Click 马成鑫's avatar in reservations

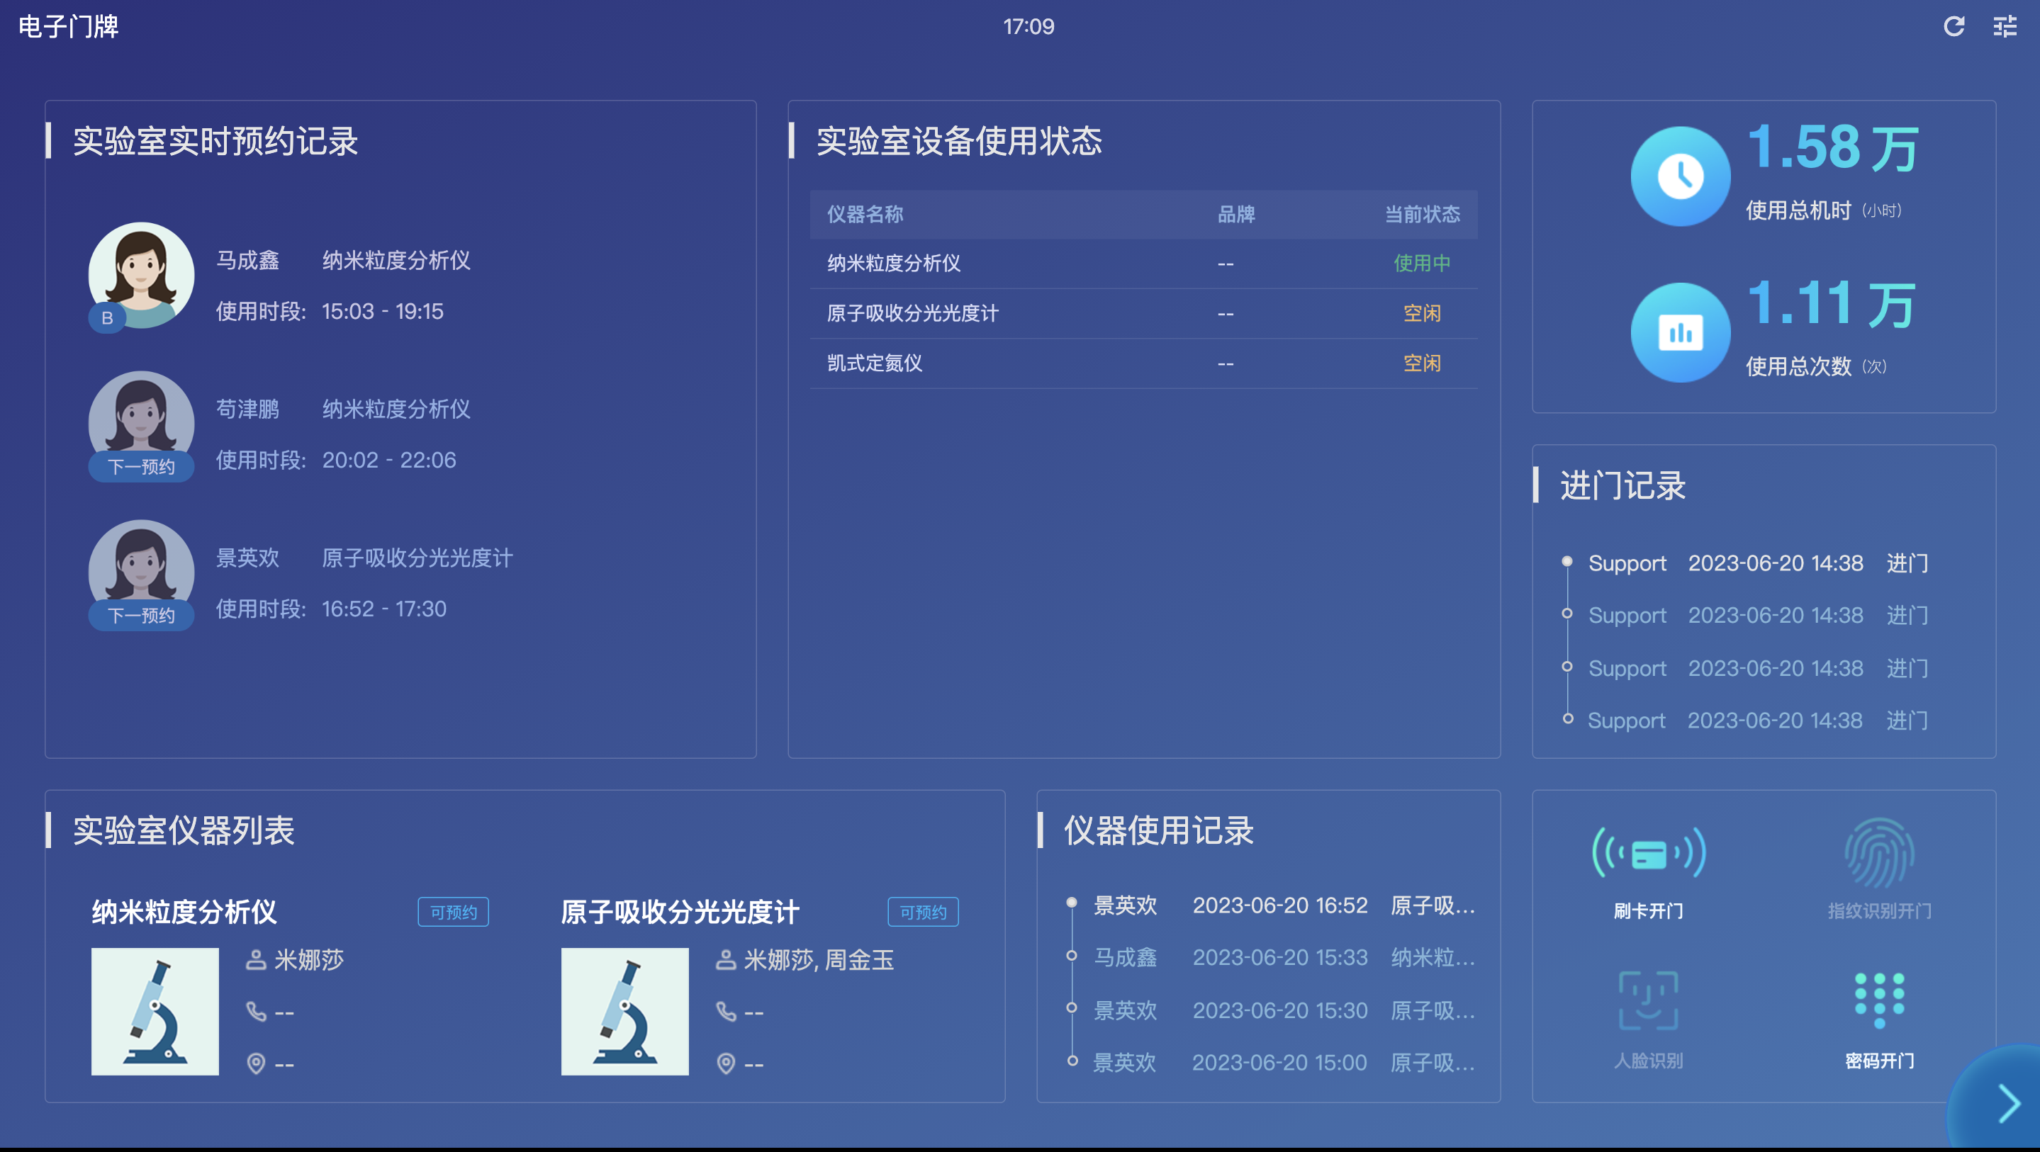tap(141, 275)
